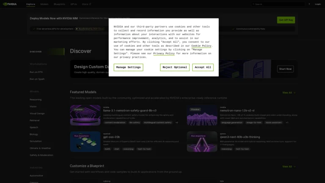Click the help question mark icon
The height and width of the screenshot is (183, 325).
click(309, 4)
